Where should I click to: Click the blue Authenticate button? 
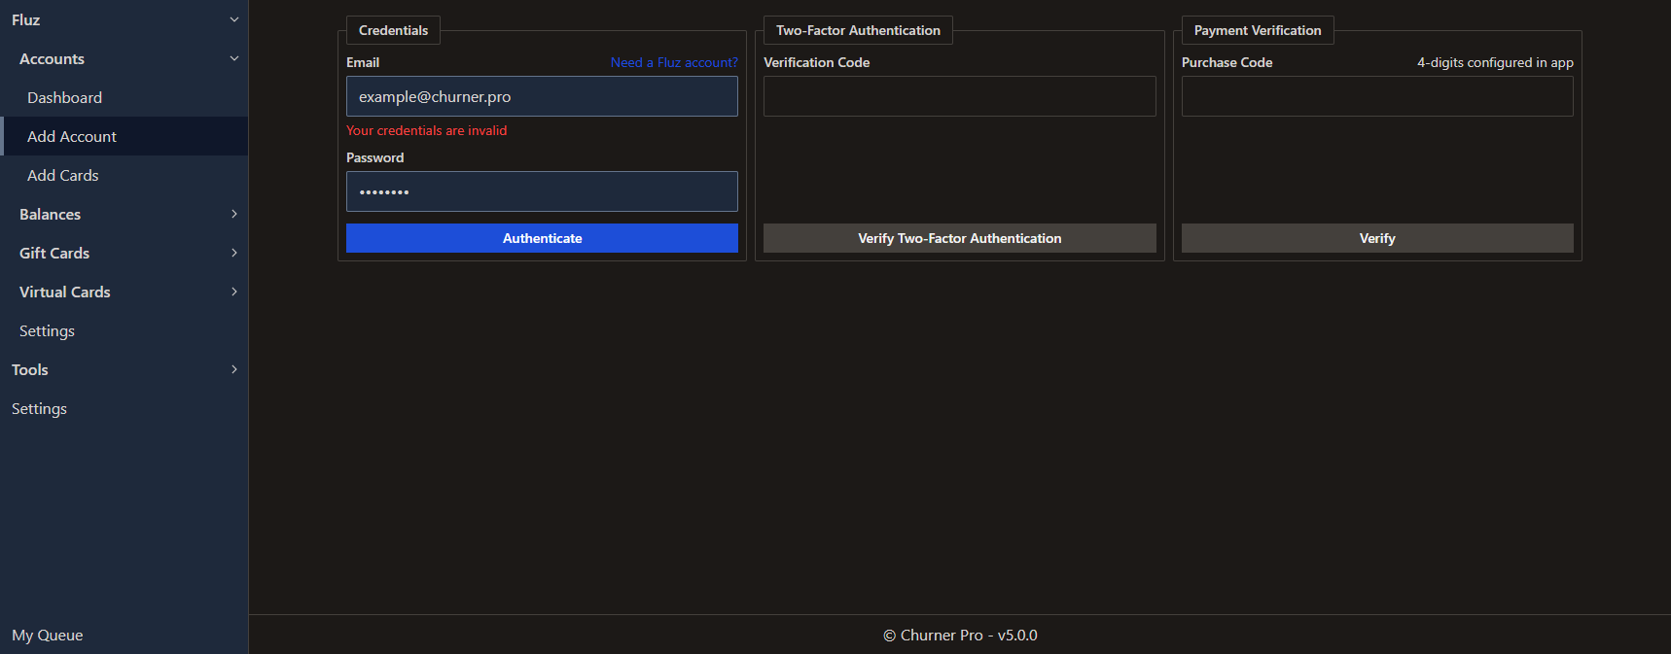(542, 238)
